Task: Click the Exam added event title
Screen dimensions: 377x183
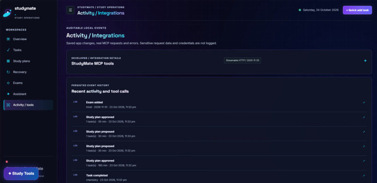Action: (x=94, y=102)
